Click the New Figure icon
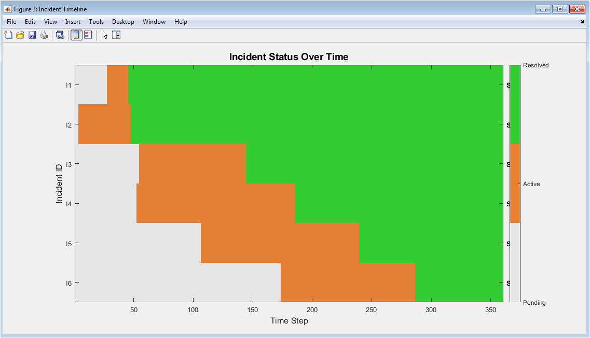This screenshot has height=338, width=590. [8, 35]
